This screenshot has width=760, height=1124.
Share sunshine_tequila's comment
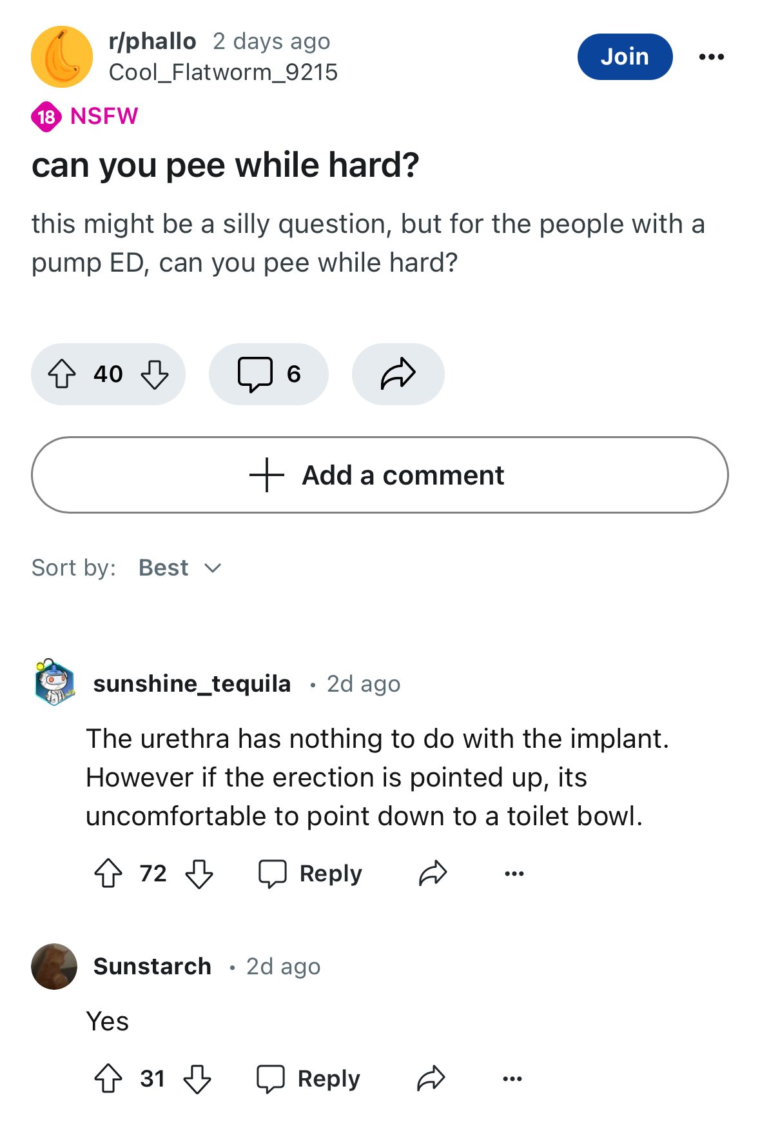(433, 874)
